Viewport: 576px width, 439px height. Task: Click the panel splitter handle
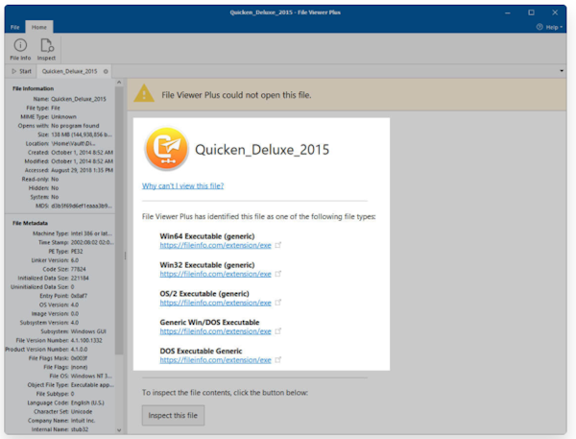coord(125,256)
